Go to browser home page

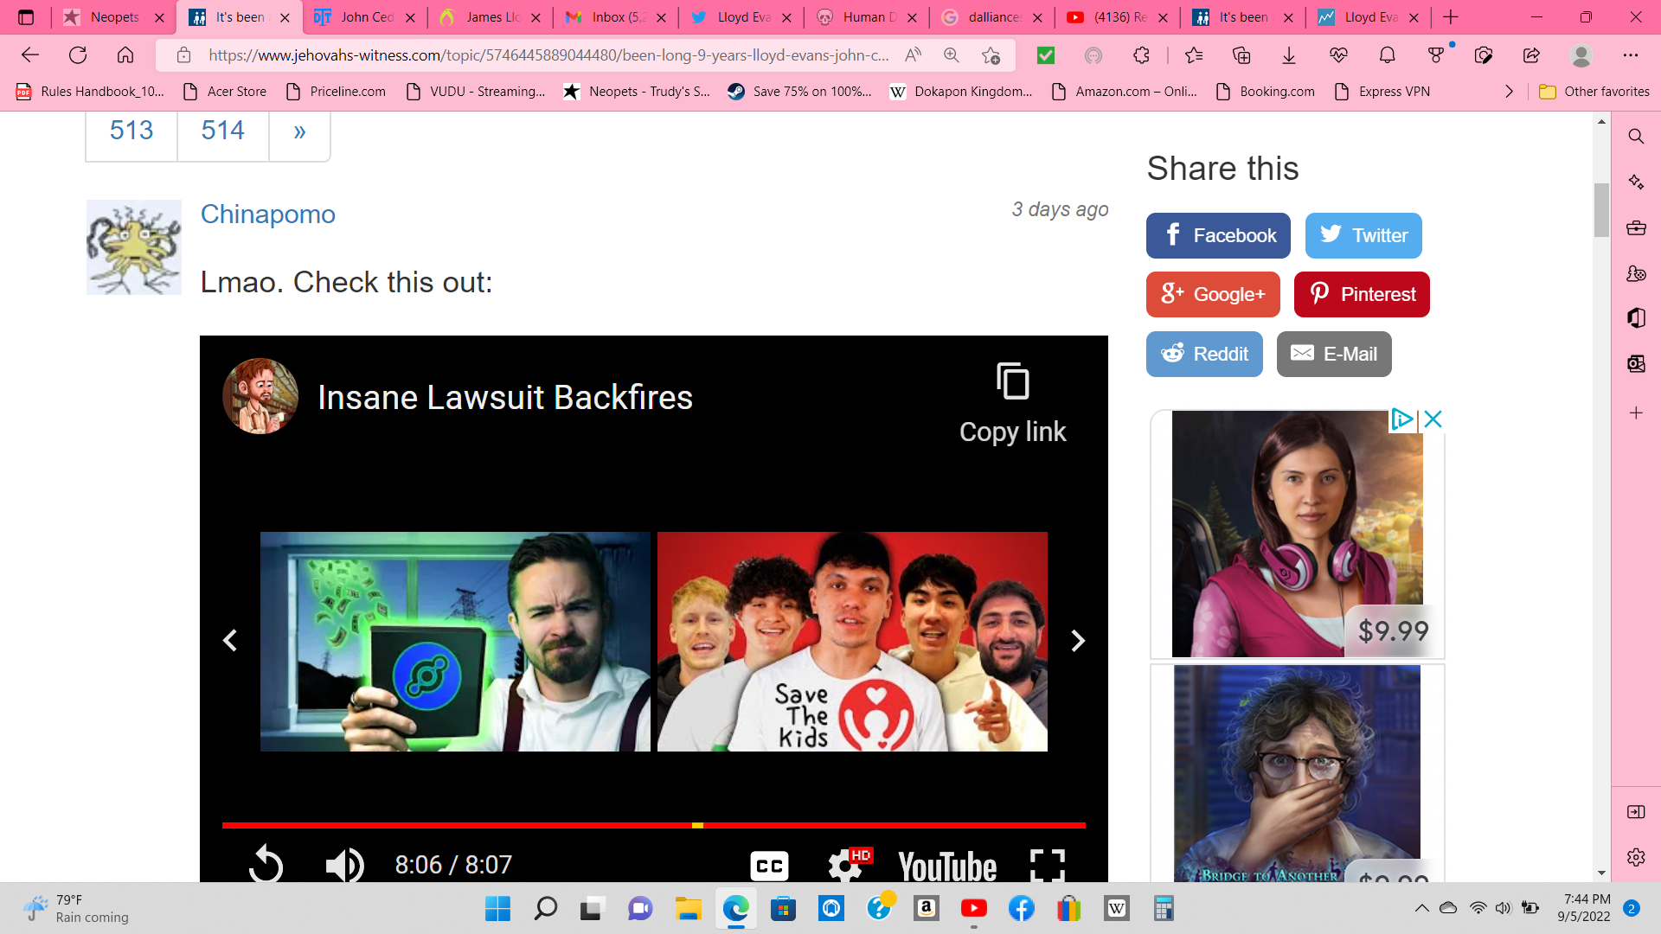(x=125, y=55)
